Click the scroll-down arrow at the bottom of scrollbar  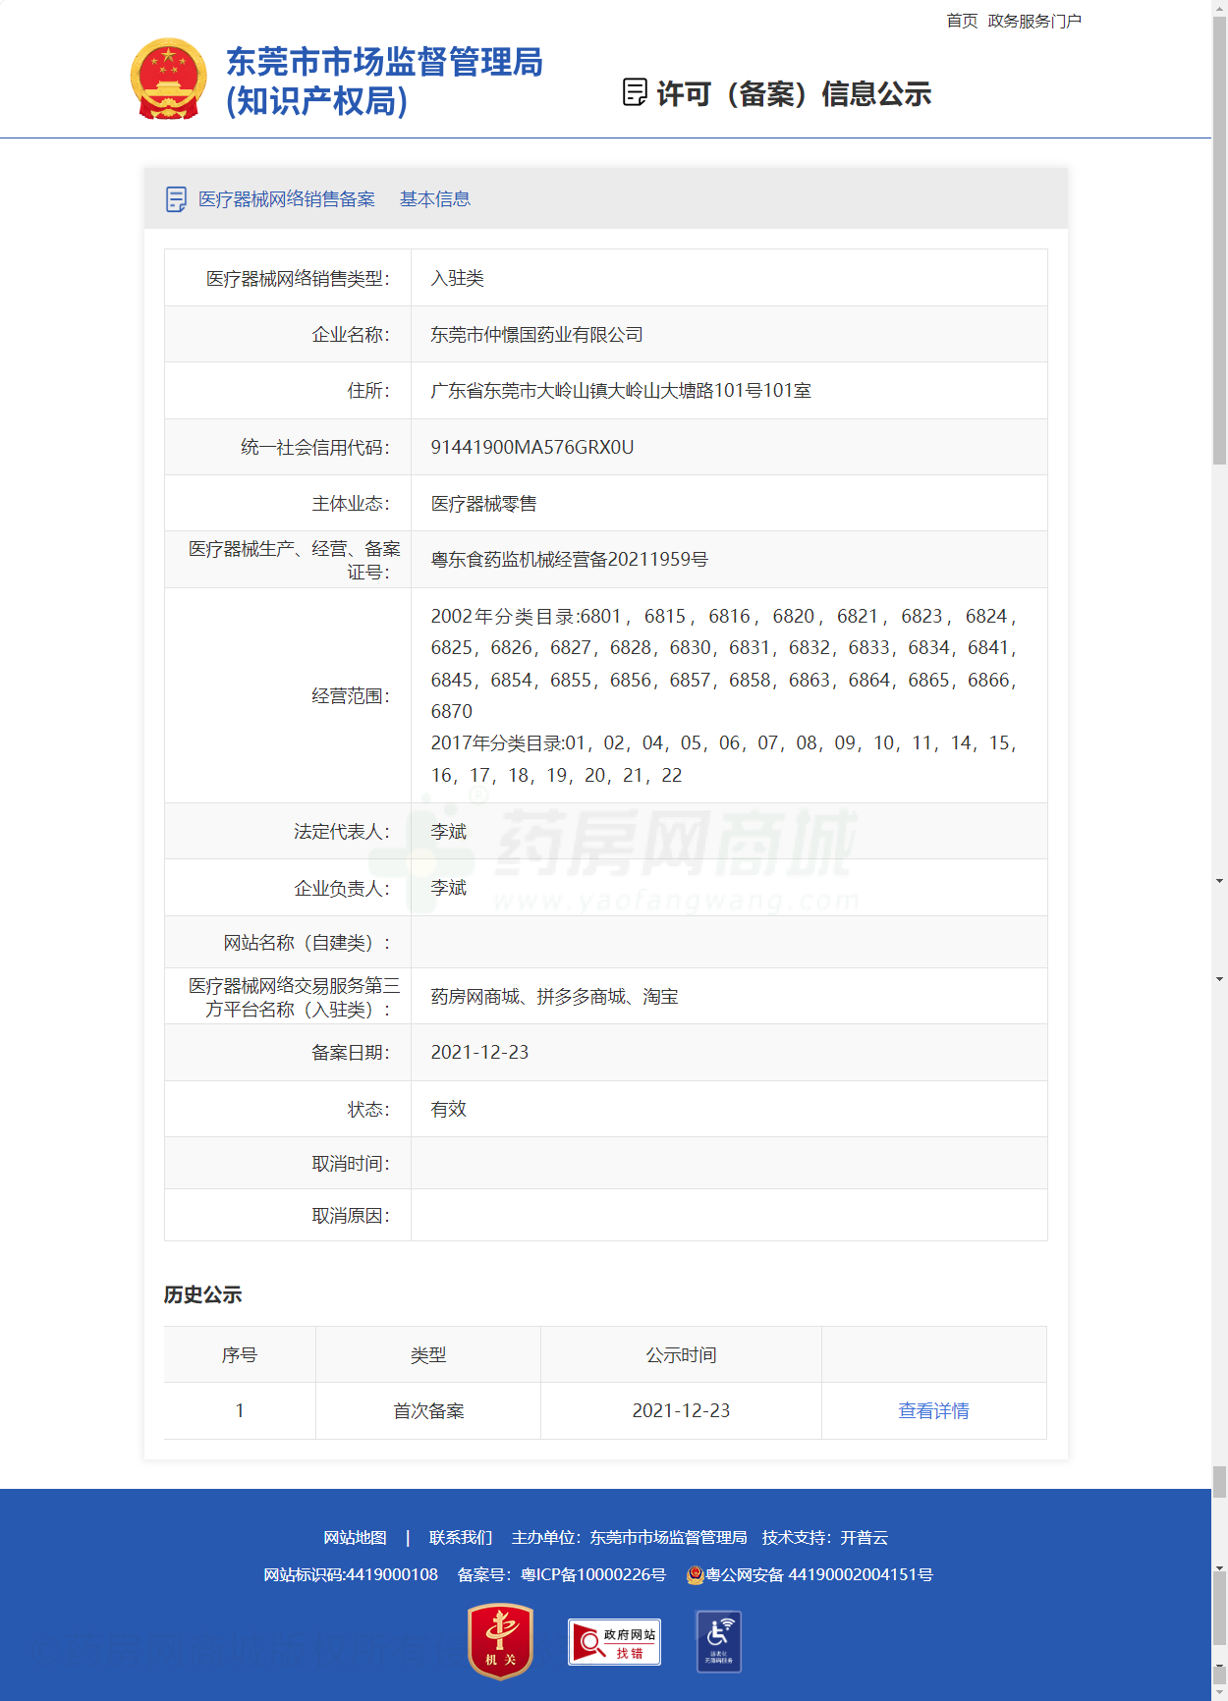1219,1693
